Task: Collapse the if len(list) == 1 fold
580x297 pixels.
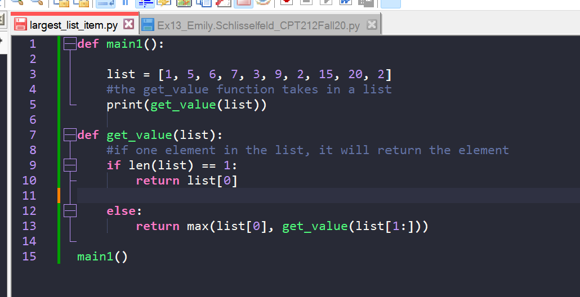Action: click(x=70, y=165)
